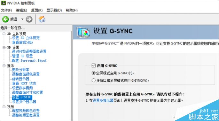Open the 文件(F) menu

[6, 10]
